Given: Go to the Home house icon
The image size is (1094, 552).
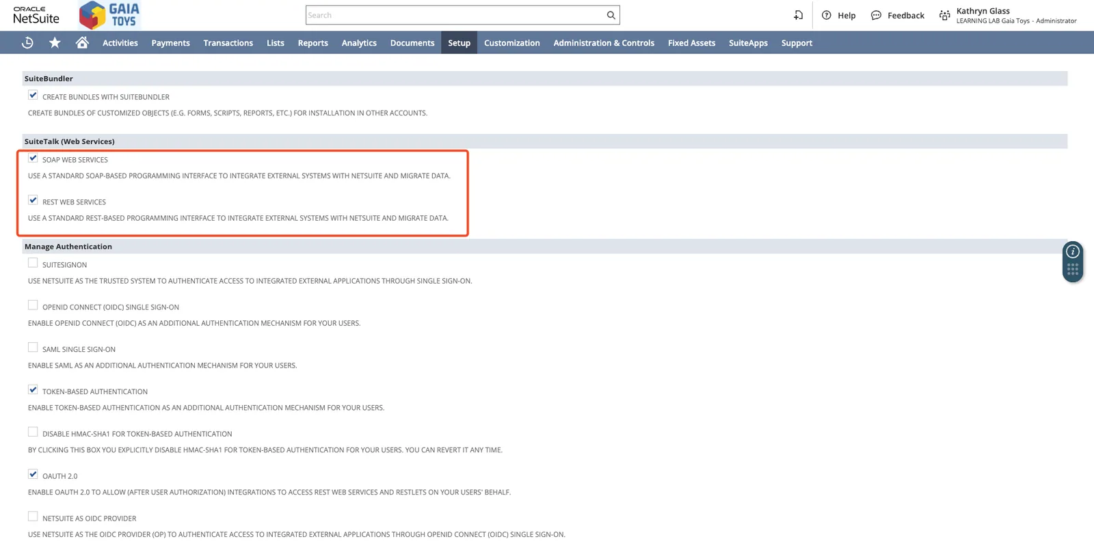Looking at the screenshot, I should tap(82, 42).
